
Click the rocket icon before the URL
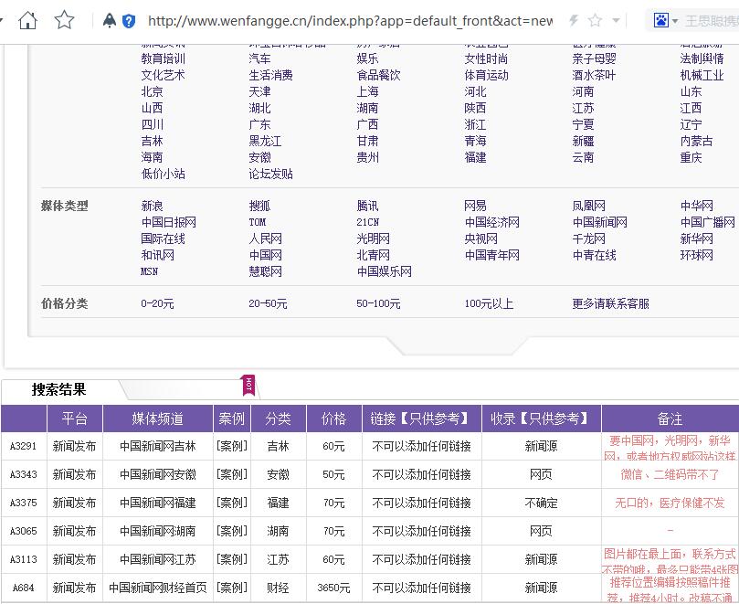point(110,20)
